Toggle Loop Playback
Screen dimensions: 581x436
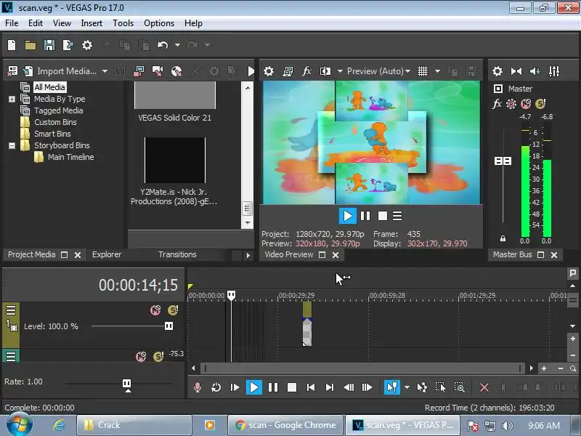[x=216, y=388]
